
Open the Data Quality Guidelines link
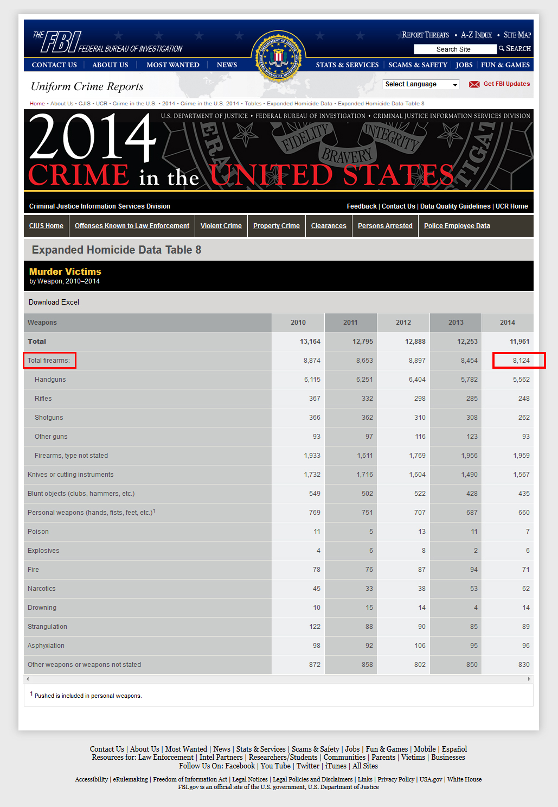pyautogui.click(x=455, y=206)
